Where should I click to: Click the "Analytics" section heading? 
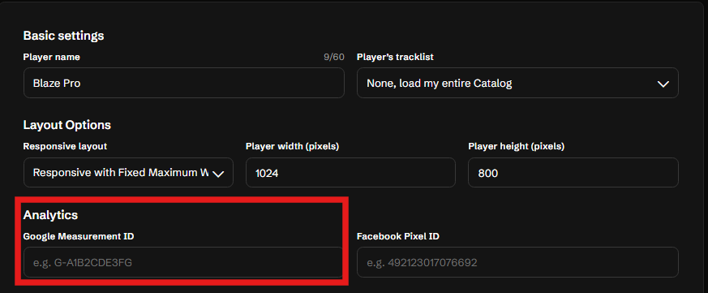[50, 215]
